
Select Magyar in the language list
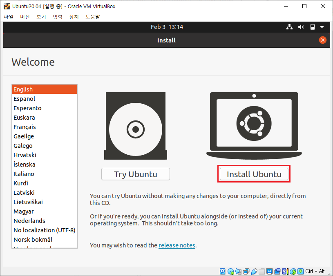click(45, 211)
